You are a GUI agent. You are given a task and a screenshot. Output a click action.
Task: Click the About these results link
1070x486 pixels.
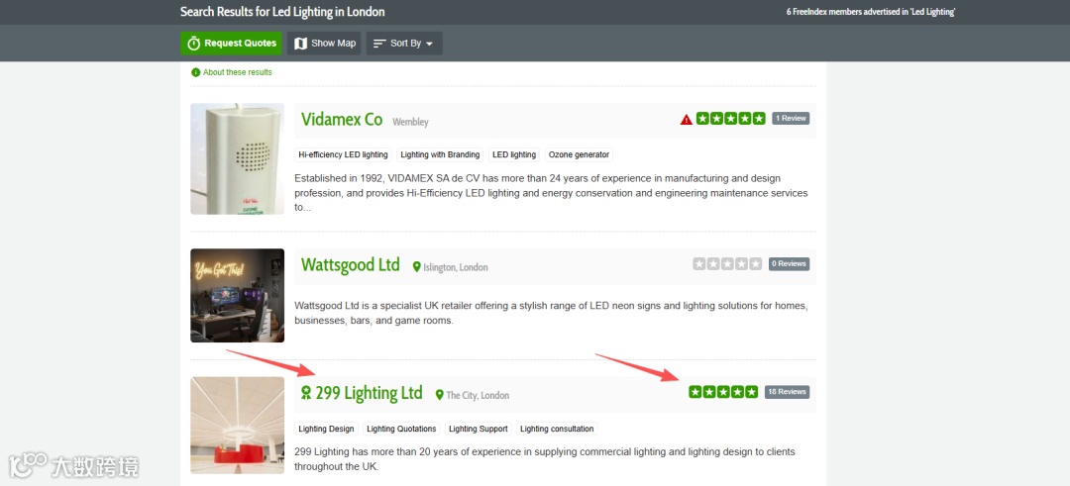pyautogui.click(x=237, y=72)
